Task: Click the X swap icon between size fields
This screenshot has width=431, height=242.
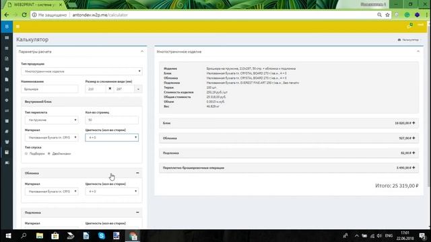Action: (x=110, y=89)
